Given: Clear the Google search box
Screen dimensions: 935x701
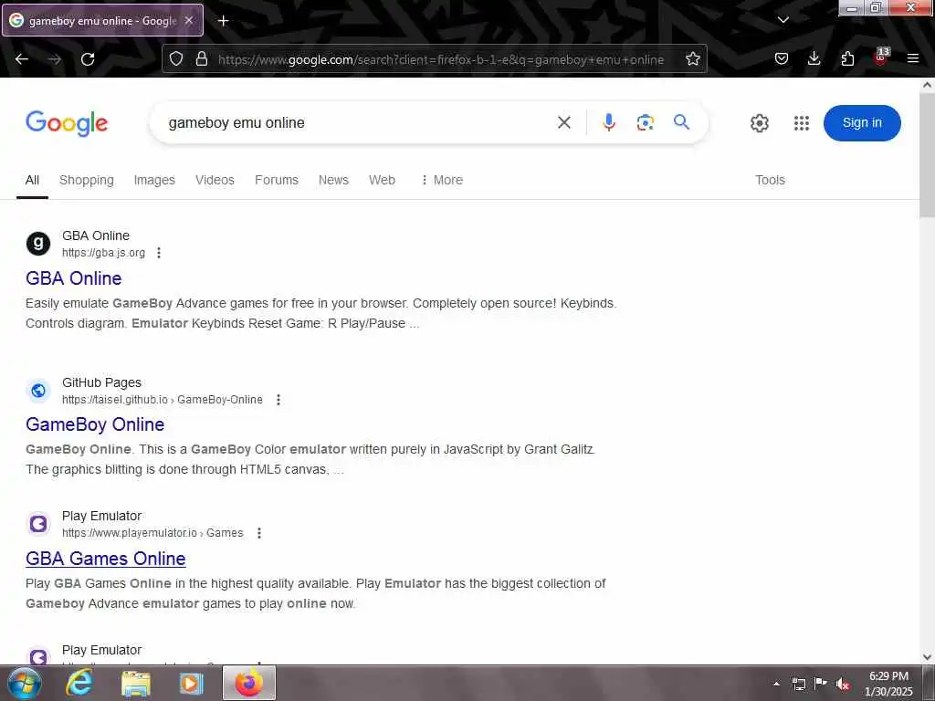Looking at the screenshot, I should tap(564, 123).
